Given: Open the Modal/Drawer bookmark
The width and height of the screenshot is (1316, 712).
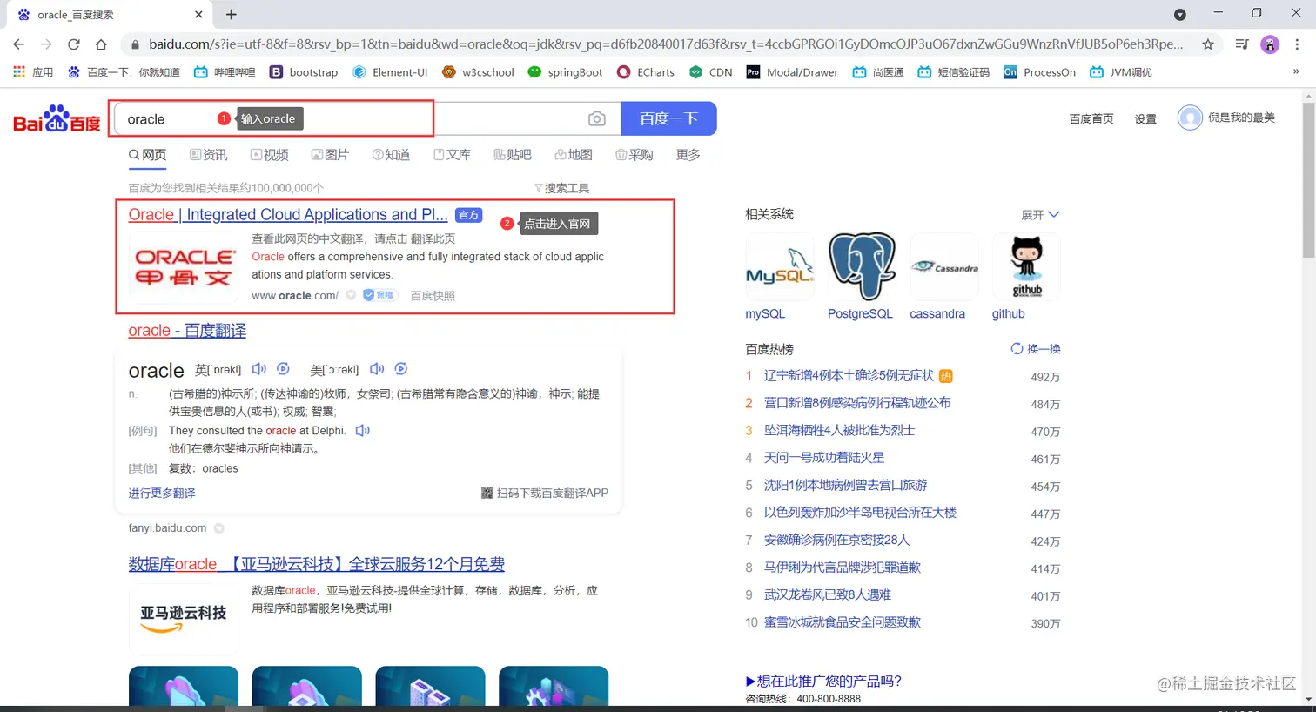Looking at the screenshot, I should point(792,72).
